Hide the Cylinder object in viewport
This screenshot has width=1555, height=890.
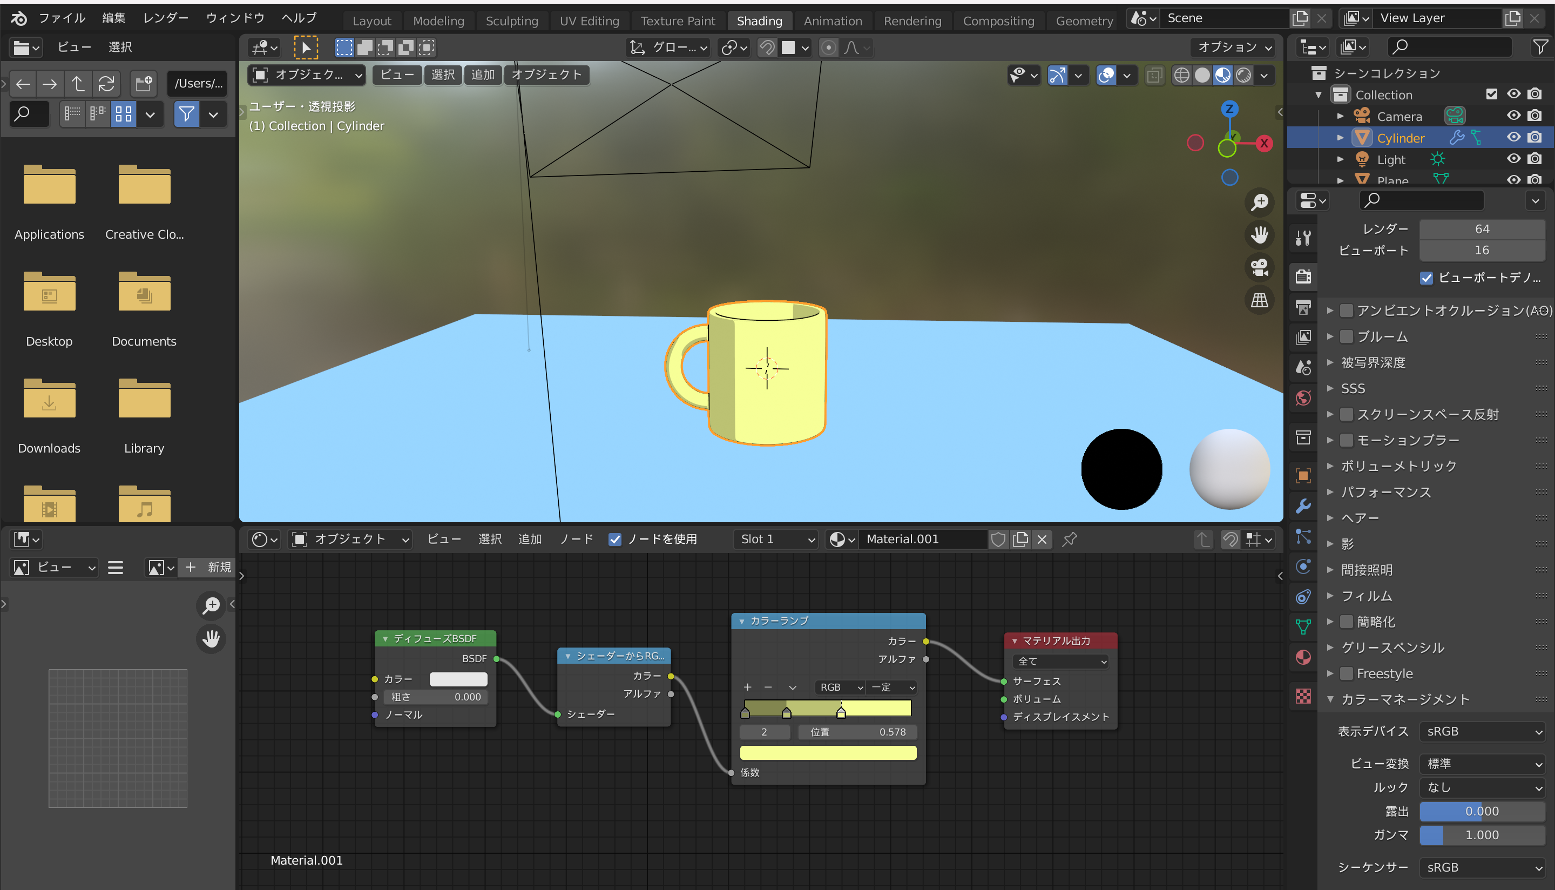[1513, 138]
